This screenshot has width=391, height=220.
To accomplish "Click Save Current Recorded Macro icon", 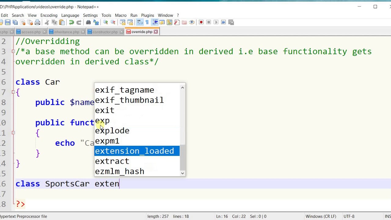I will point(231,22).
